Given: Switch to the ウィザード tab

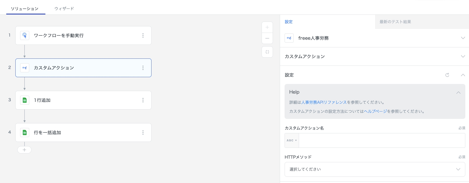Looking at the screenshot, I should point(64,9).
